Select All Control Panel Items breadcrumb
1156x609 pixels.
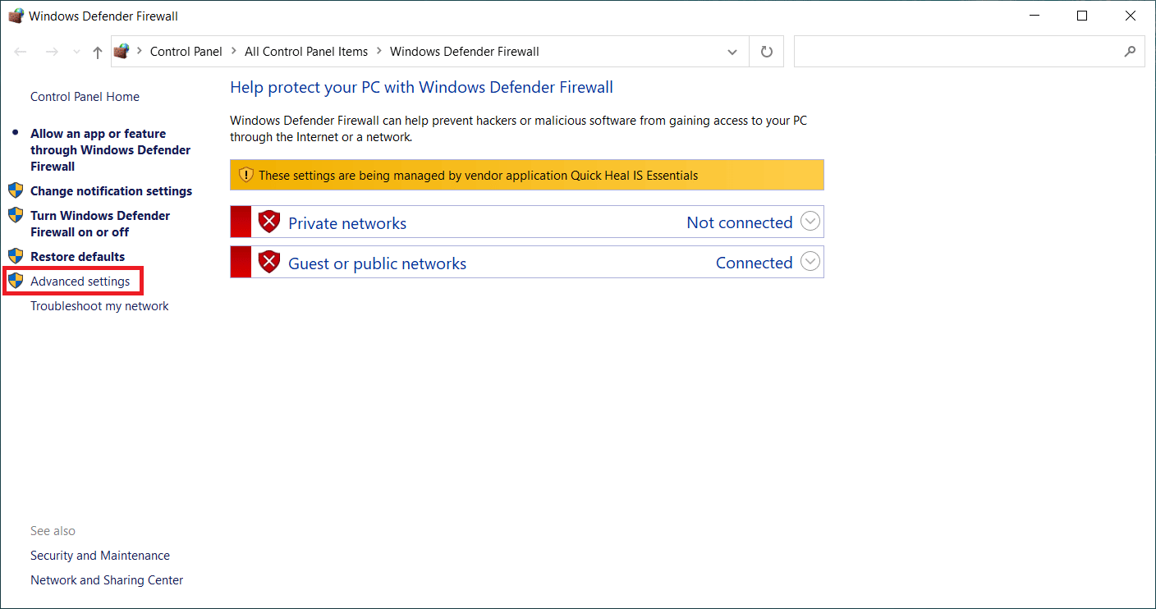(306, 51)
